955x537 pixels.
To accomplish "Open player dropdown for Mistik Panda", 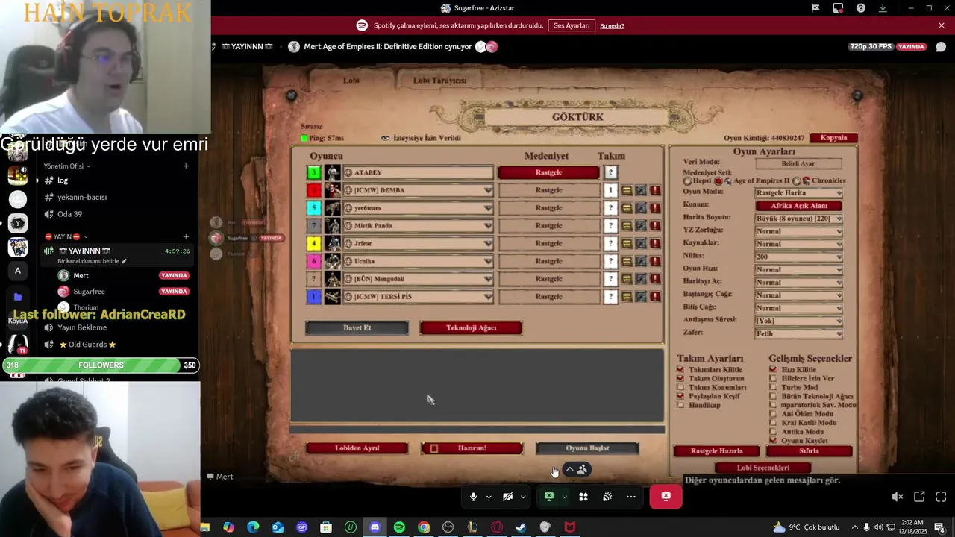I will [x=418, y=226].
